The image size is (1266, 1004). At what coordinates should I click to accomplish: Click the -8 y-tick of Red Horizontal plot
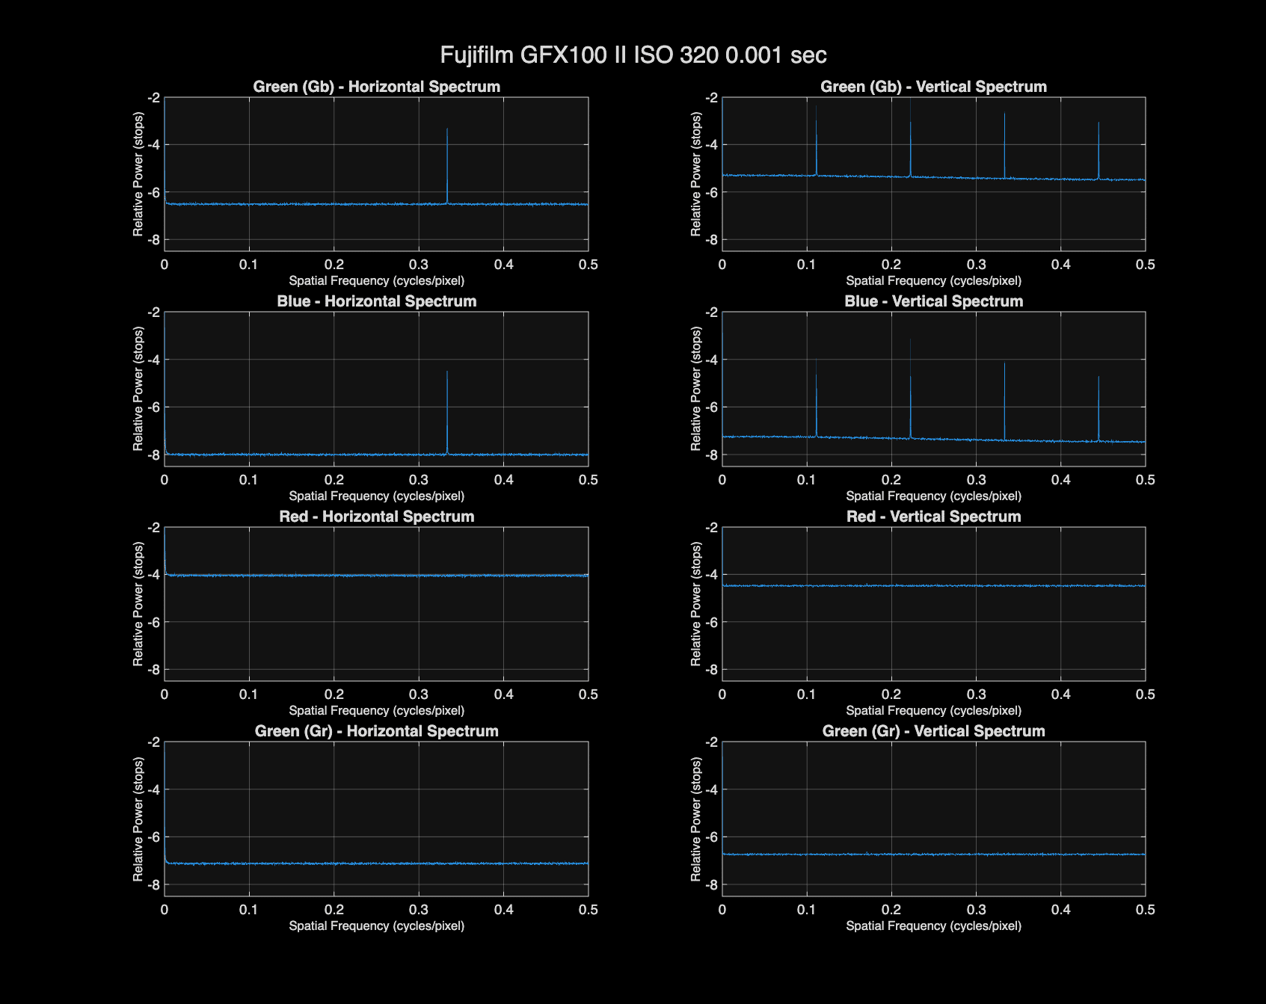pyautogui.click(x=153, y=670)
